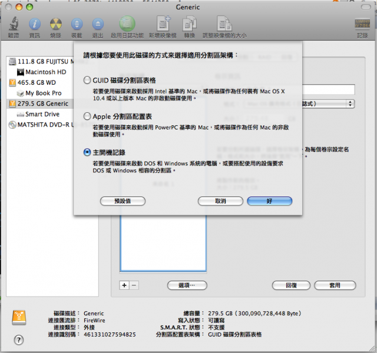Click the 連接識別碼 value 46133102759482S
This screenshot has width=377, height=353.
point(110,335)
